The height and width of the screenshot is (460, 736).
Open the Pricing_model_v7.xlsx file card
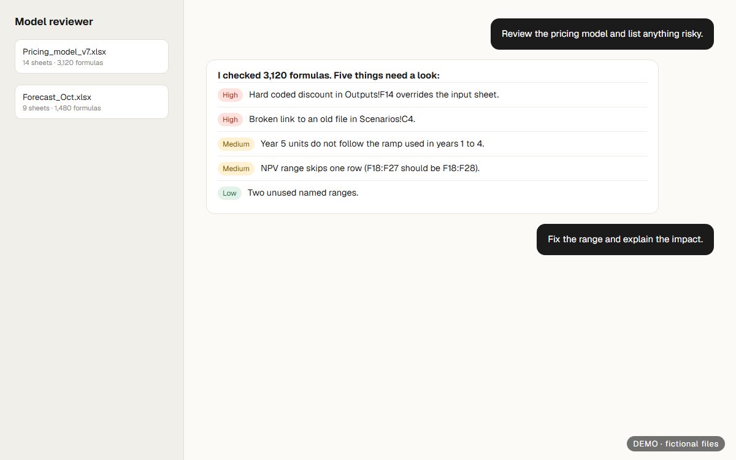(x=91, y=56)
